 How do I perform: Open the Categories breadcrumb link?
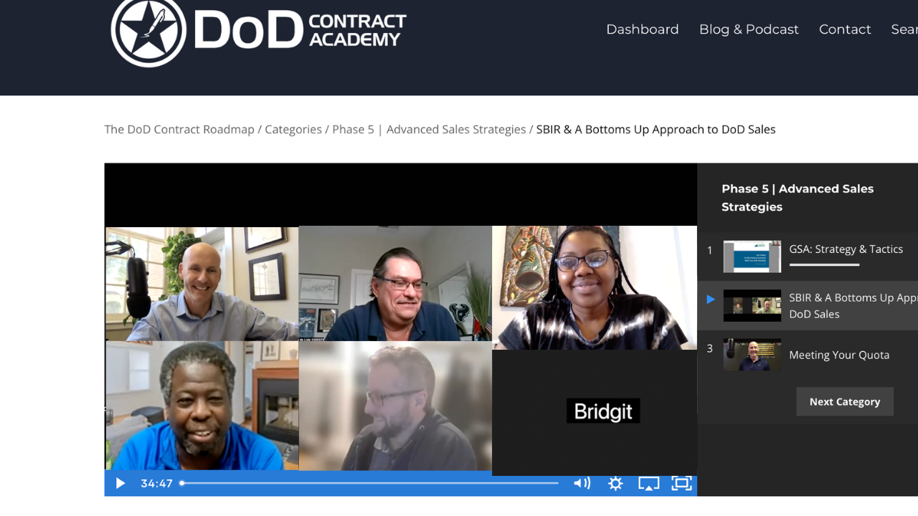[293, 130]
